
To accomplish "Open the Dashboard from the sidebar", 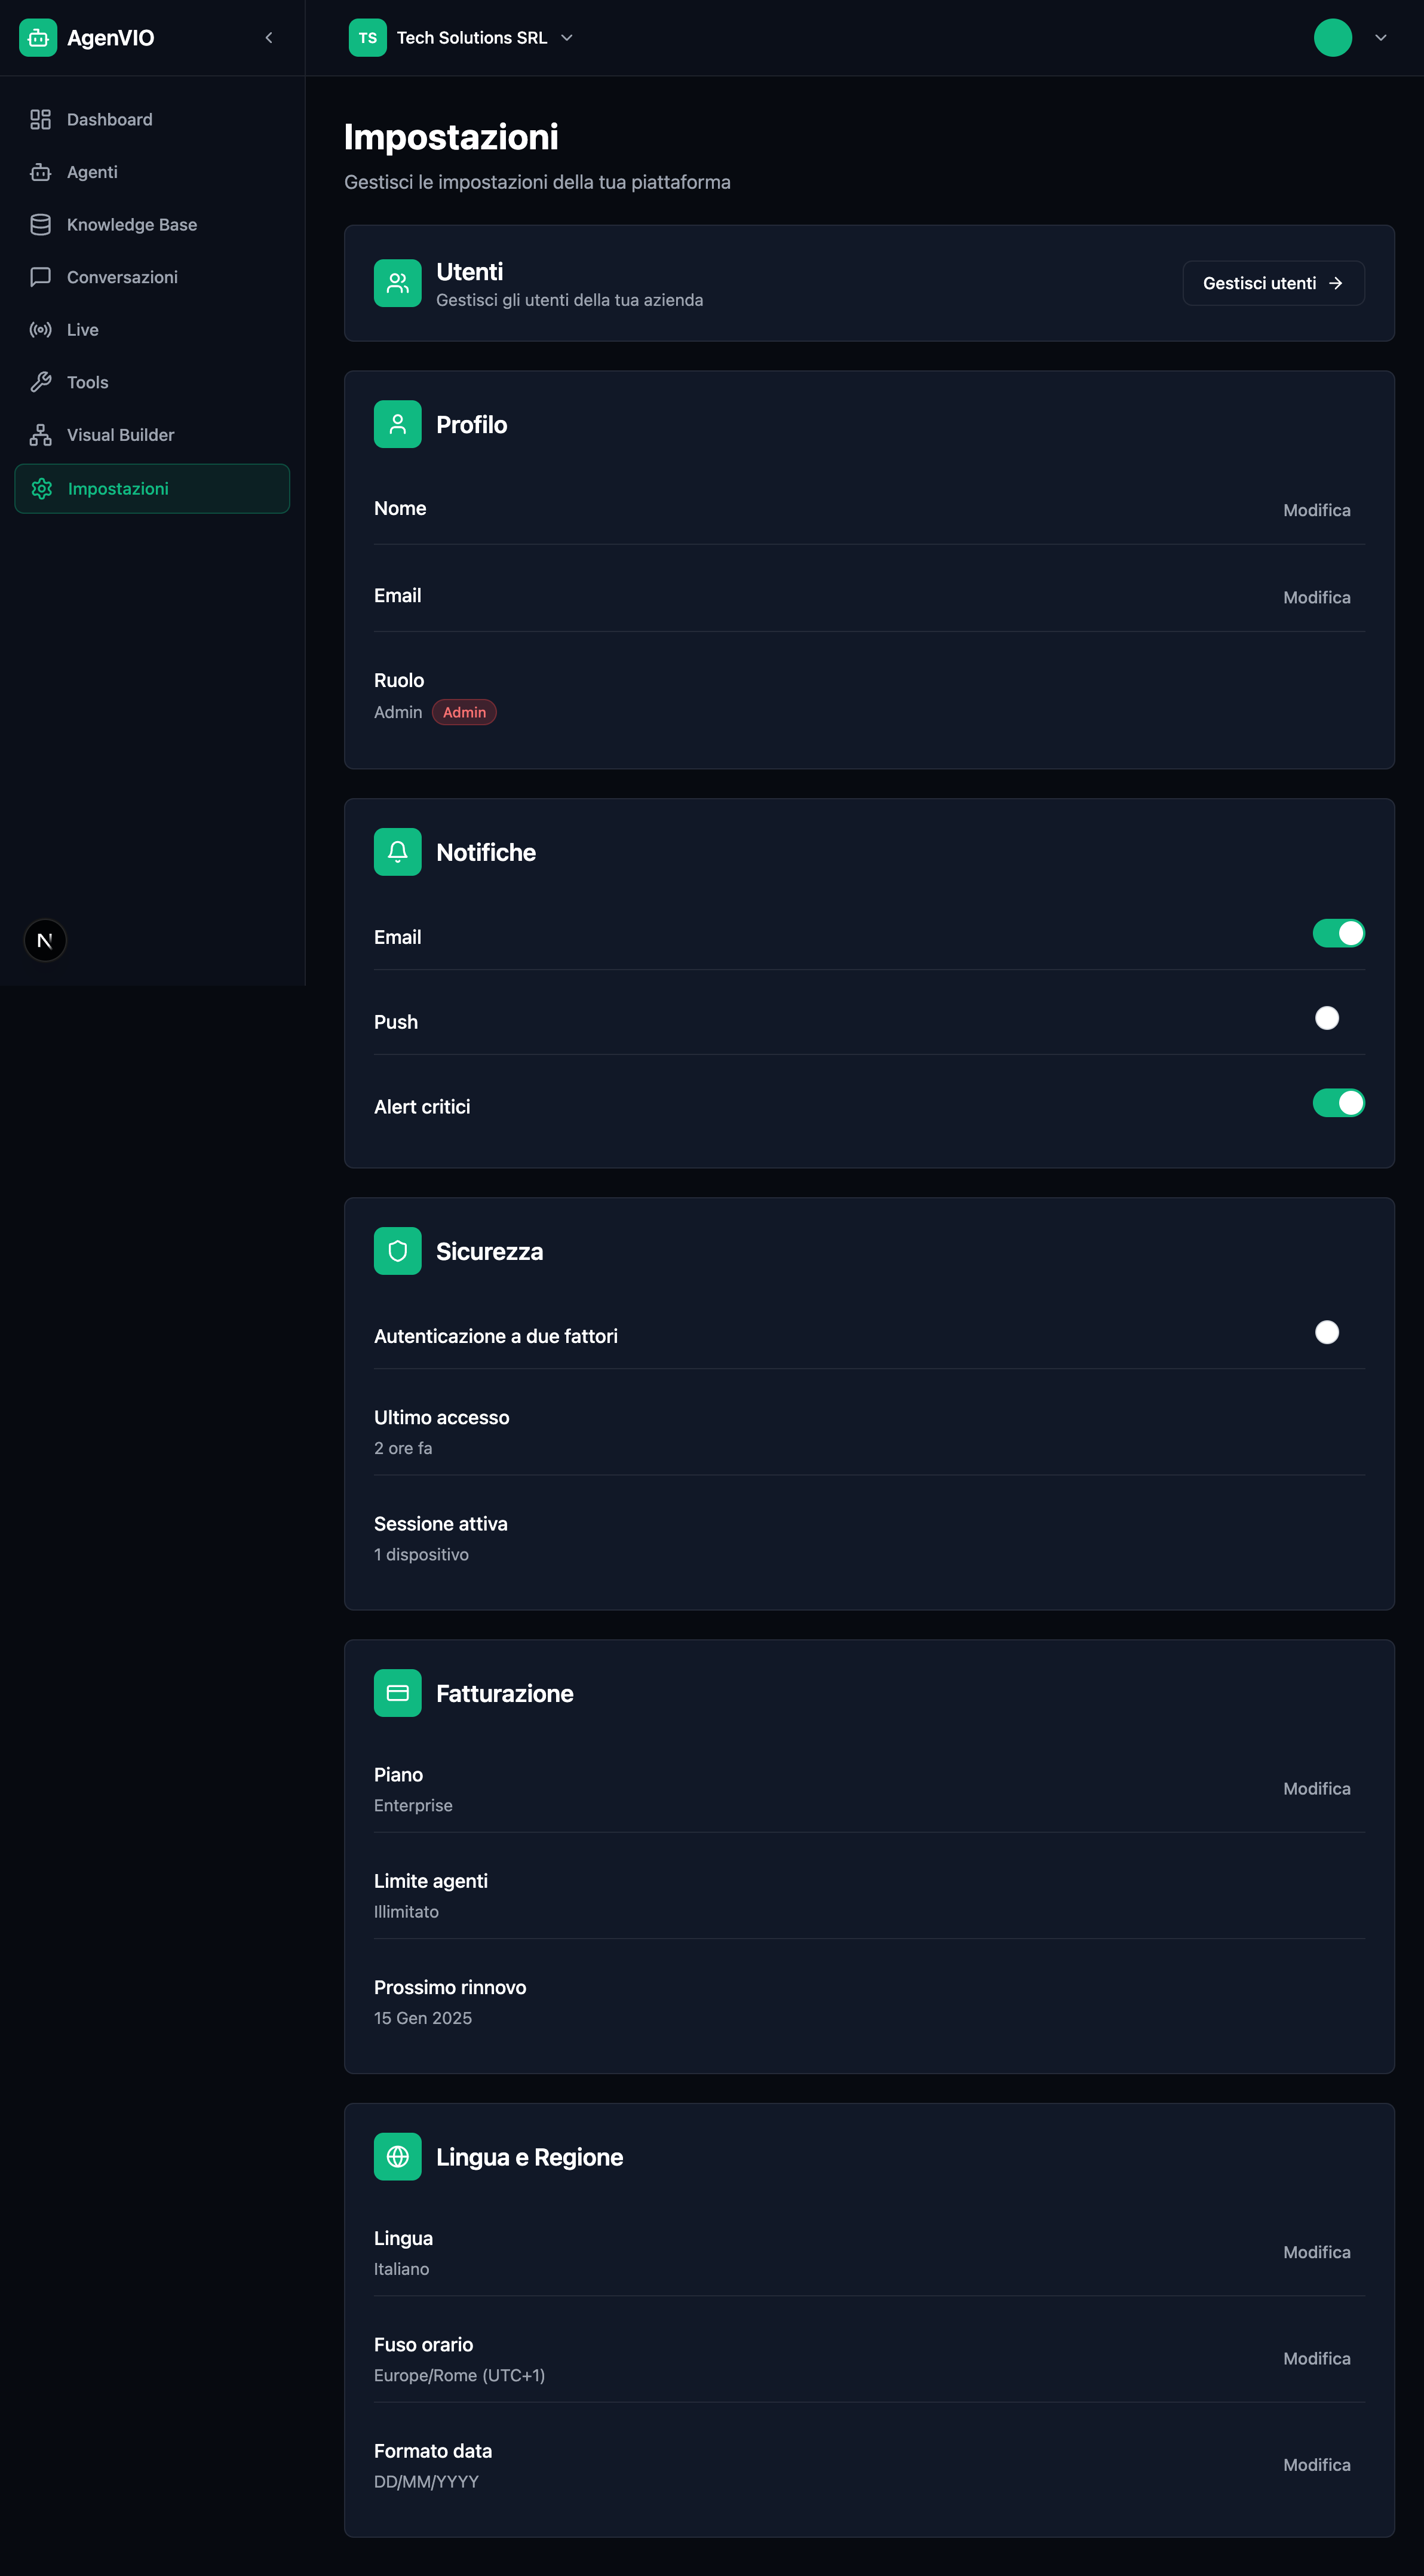I will 109,119.
